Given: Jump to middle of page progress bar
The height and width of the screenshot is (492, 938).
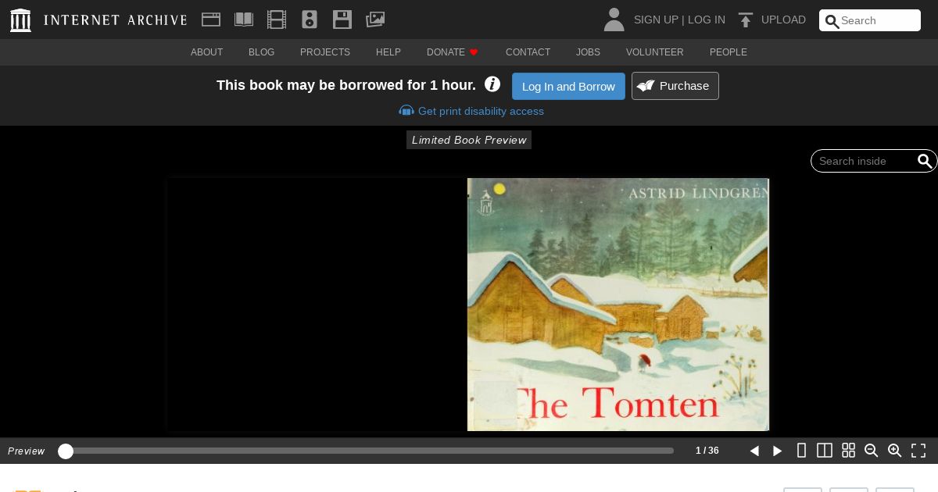Looking at the screenshot, I should pos(367,451).
